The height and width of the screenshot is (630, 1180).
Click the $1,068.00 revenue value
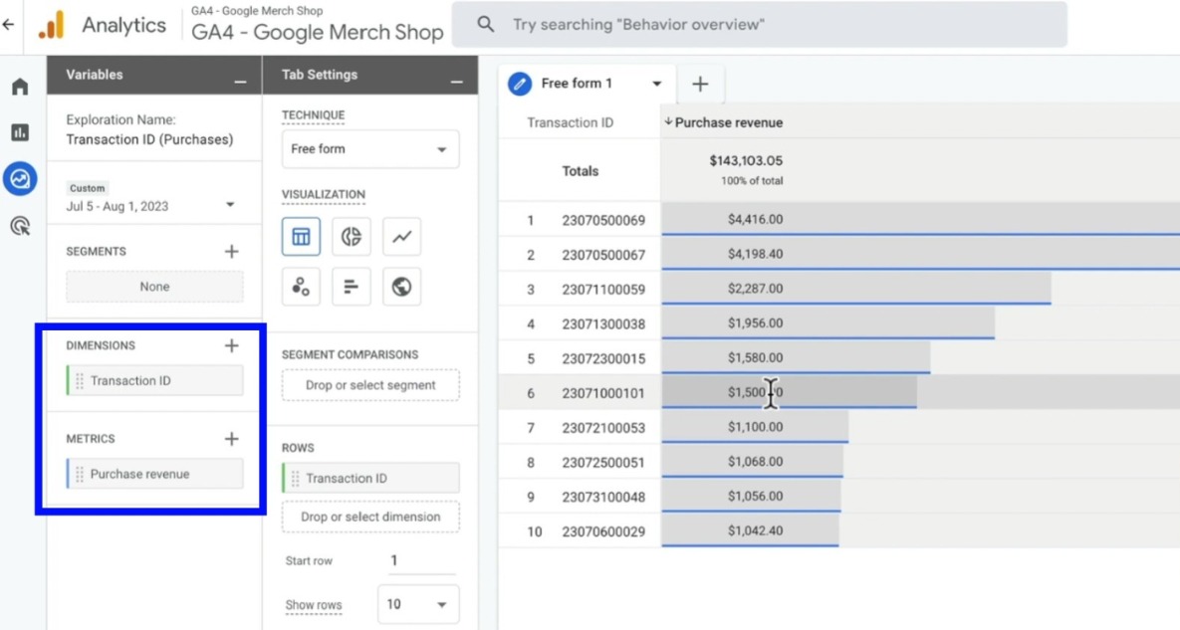pyautogui.click(x=755, y=462)
